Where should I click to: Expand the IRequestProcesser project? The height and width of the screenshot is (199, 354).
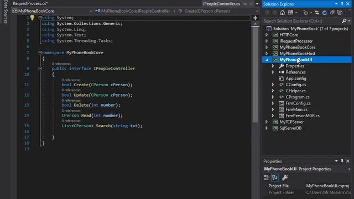[x=267, y=41]
